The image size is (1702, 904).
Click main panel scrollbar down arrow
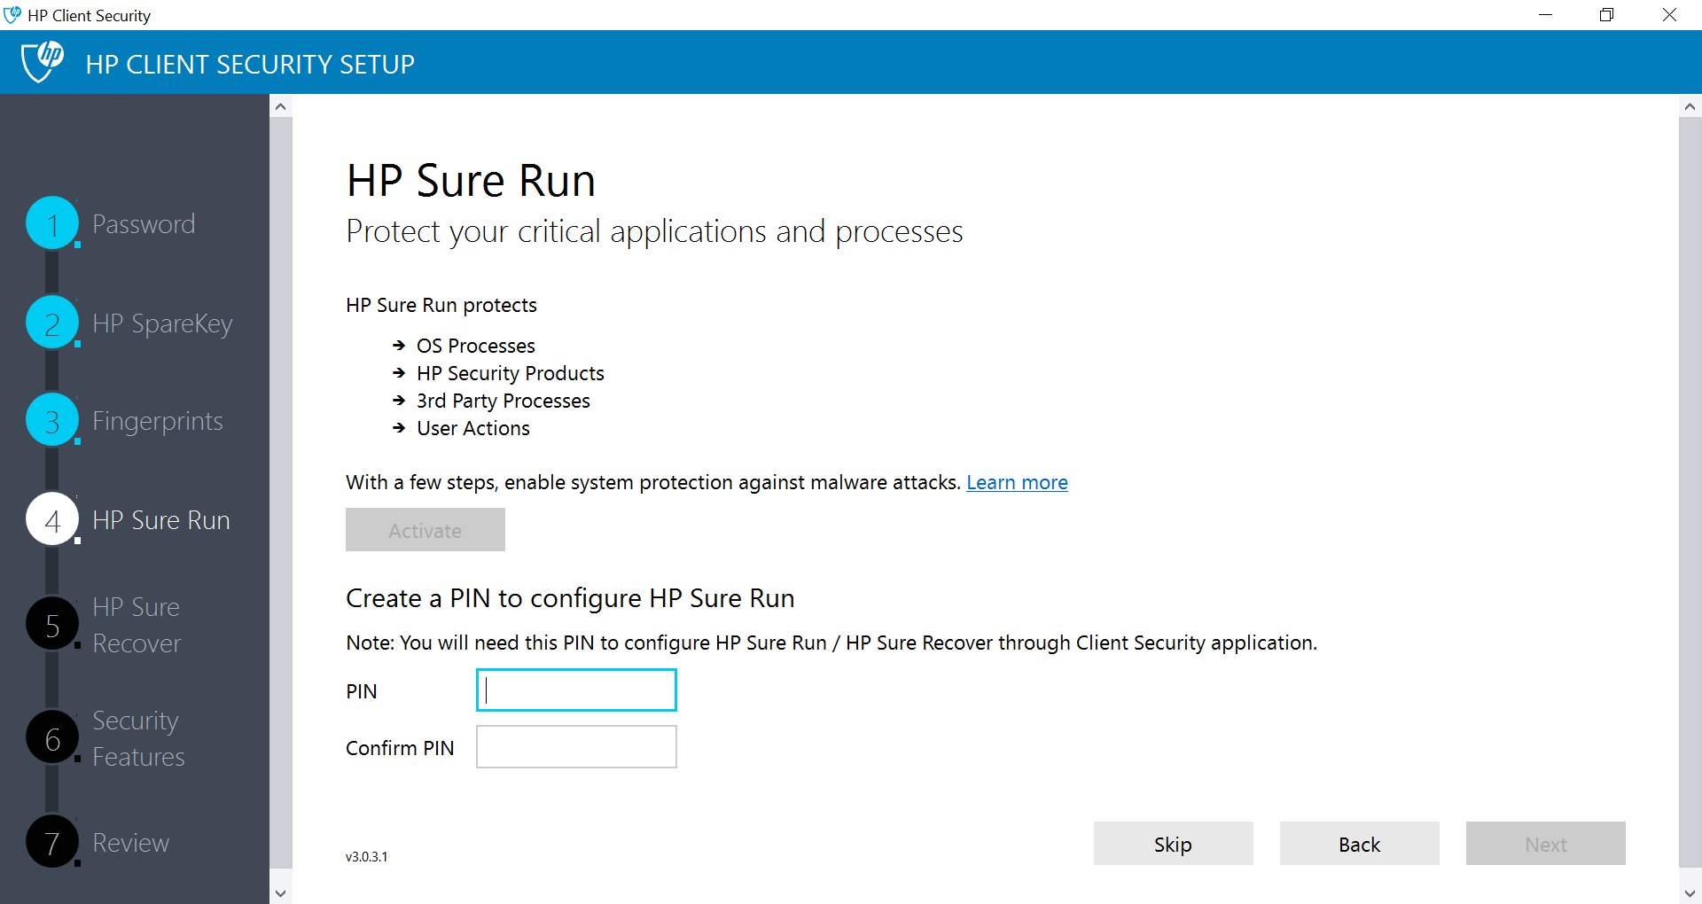pyautogui.click(x=1690, y=892)
